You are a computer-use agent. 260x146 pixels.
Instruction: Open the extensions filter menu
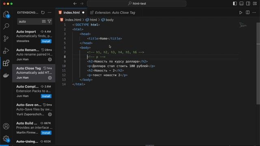[x=50, y=21]
